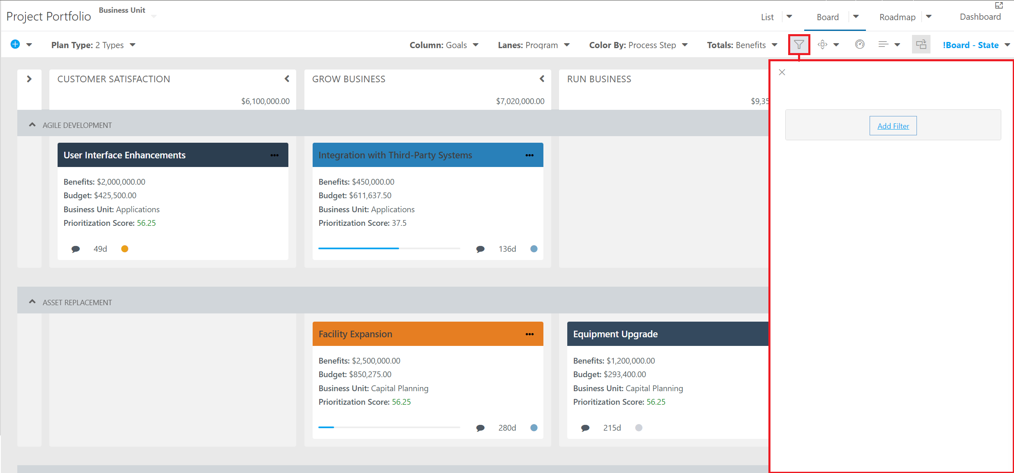Open dropdown arrow next to the move icon
This screenshot has height=473, width=1014.
[x=836, y=45]
